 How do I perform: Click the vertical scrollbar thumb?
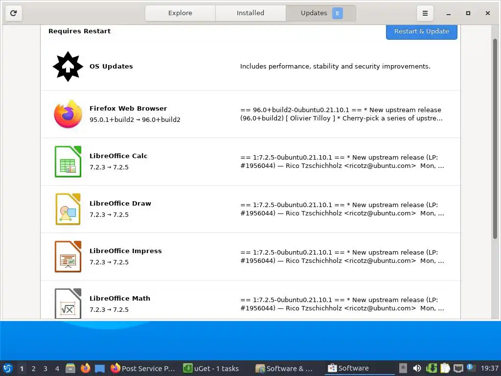(x=495, y=139)
